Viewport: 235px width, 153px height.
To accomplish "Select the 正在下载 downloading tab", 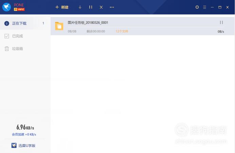I will tap(25, 23).
